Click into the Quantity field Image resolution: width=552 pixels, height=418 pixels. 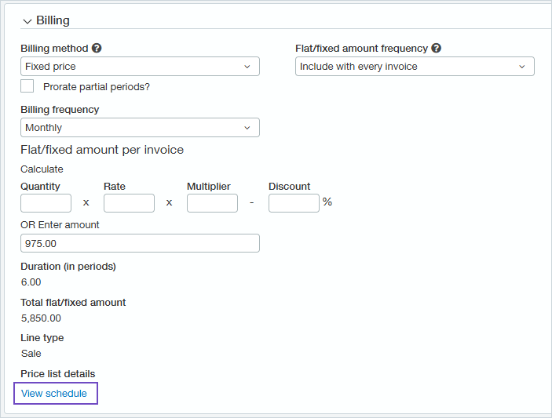point(46,203)
